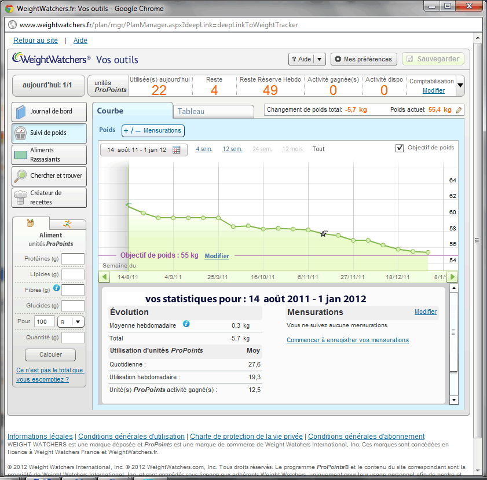The image size is (487, 480).
Task: Open Conditions générales d'abonnement link
Action: click(x=366, y=436)
